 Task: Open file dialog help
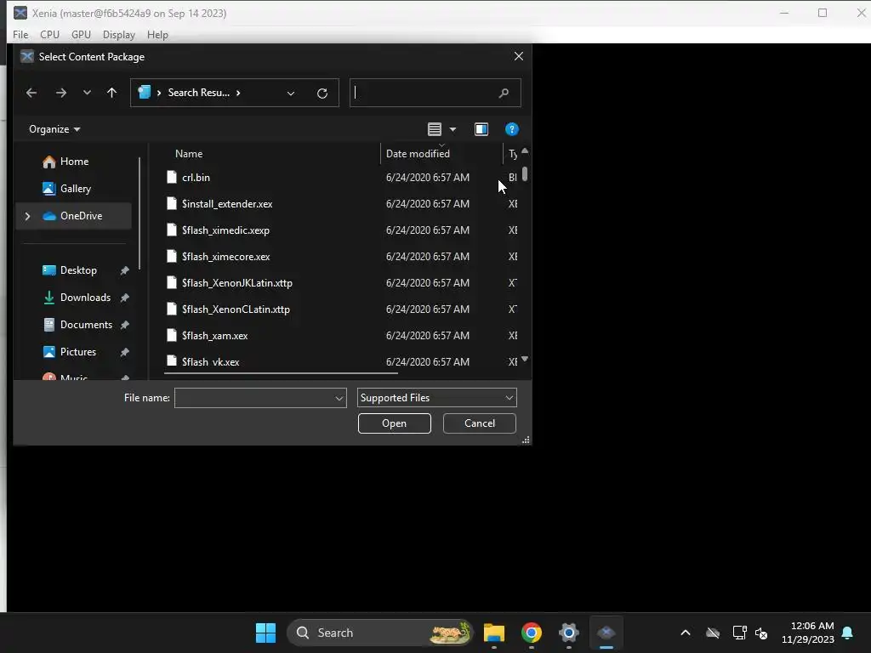(x=511, y=129)
